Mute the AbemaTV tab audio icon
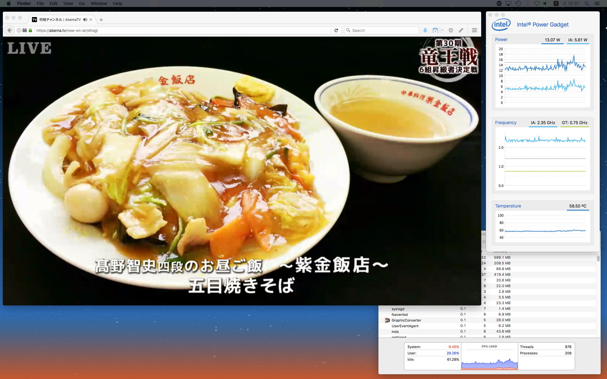 point(85,20)
